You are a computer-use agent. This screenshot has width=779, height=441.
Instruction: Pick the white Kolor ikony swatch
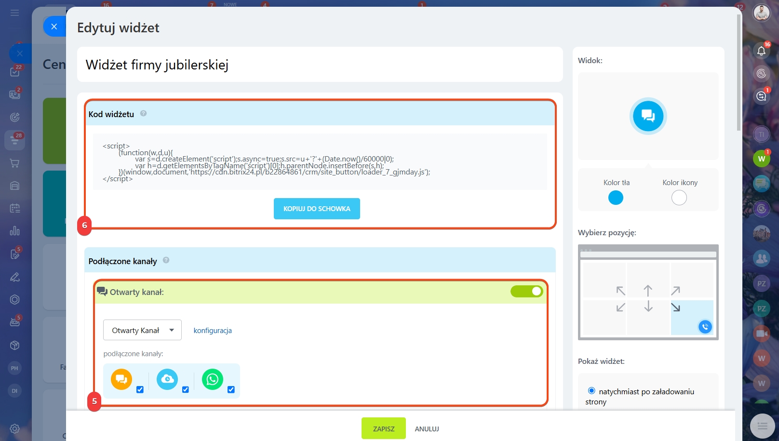point(679,198)
